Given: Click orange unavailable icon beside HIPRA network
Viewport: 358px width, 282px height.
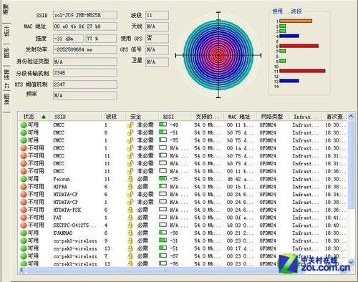Looking at the screenshot, I should 23,187.
